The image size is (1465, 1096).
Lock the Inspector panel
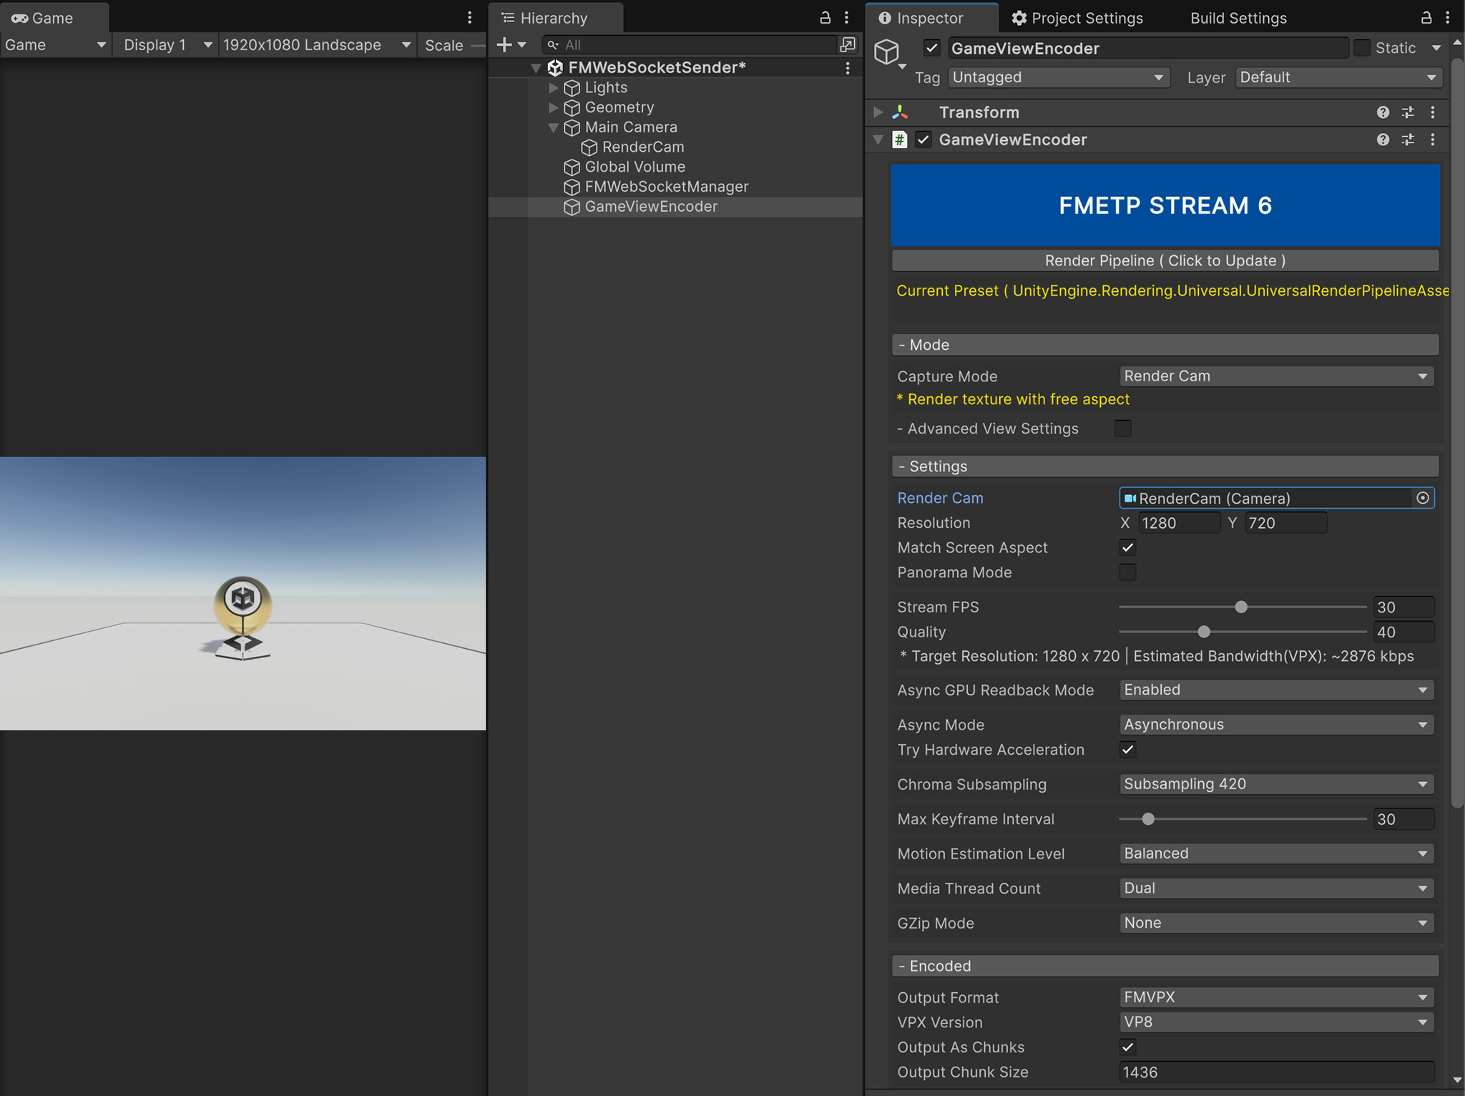point(1426,18)
